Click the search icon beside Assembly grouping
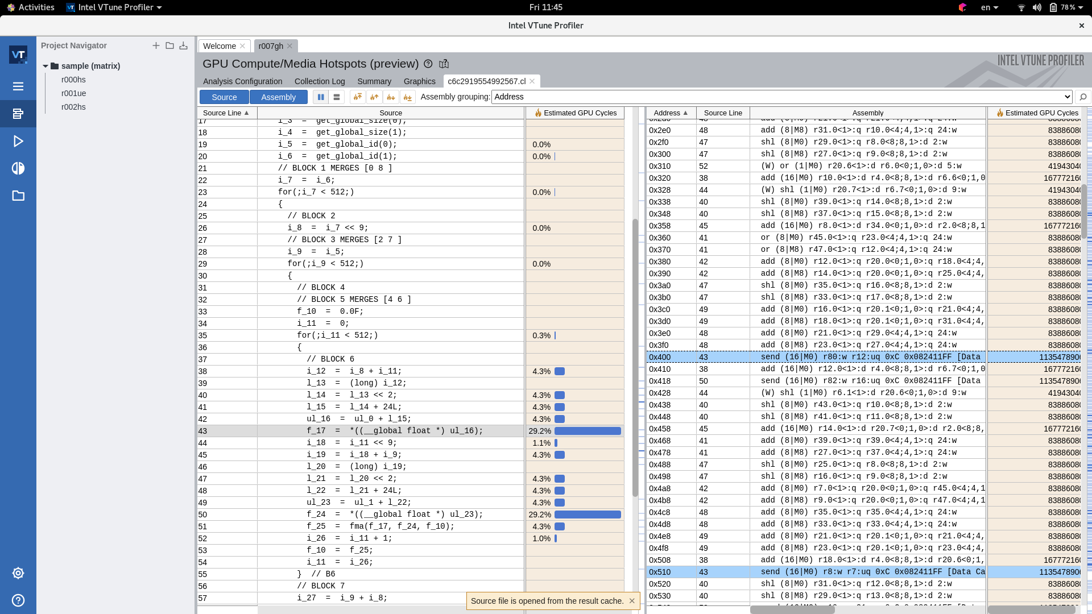This screenshot has height=614, width=1092. coord(1083,97)
